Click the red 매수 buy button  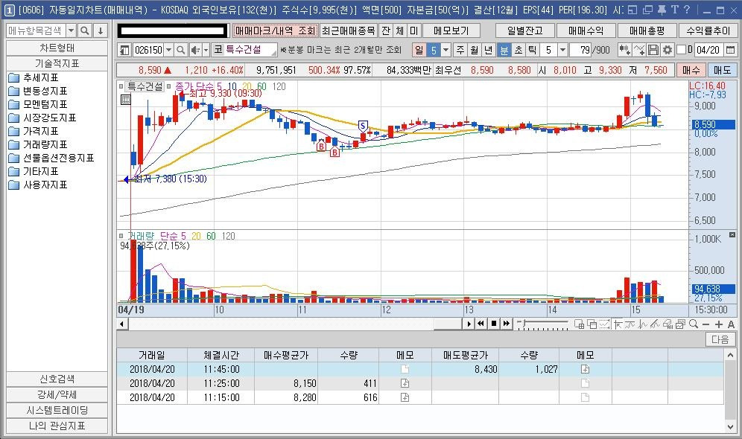pyautogui.click(x=691, y=70)
